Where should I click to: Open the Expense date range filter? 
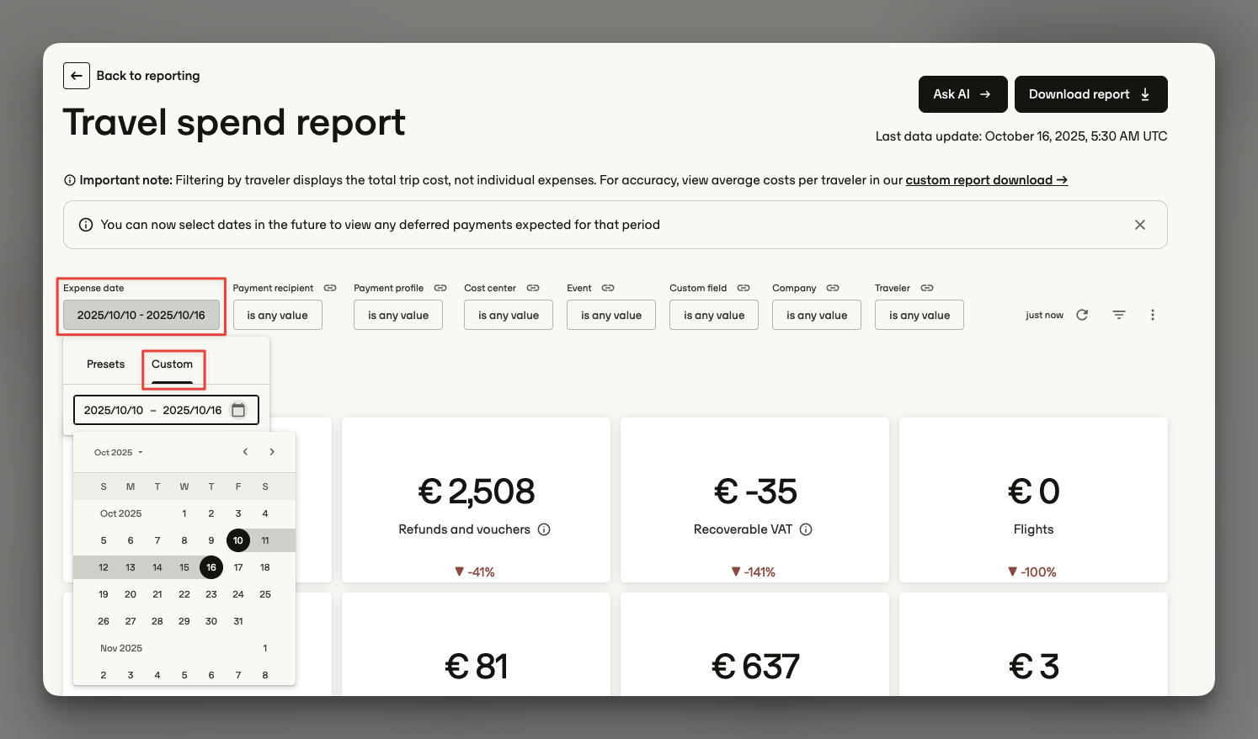(x=141, y=315)
